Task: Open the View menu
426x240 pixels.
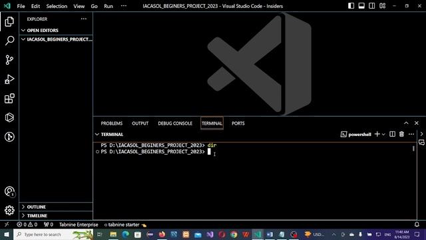Action: (x=79, y=6)
